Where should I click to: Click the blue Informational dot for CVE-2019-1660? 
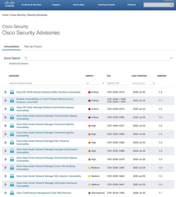(x=89, y=193)
